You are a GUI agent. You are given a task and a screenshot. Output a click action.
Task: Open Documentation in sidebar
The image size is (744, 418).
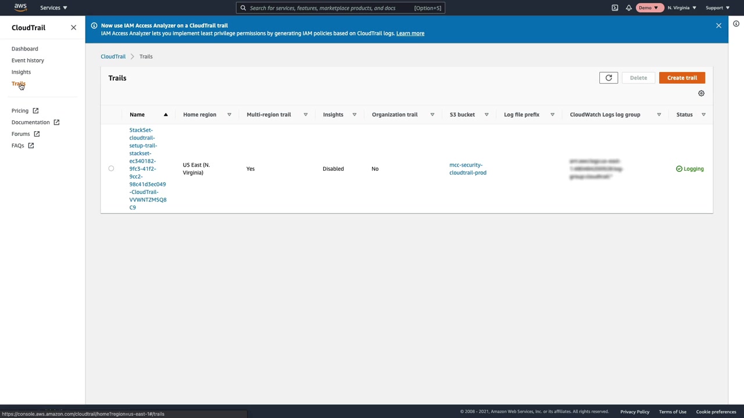tap(31, 122)
